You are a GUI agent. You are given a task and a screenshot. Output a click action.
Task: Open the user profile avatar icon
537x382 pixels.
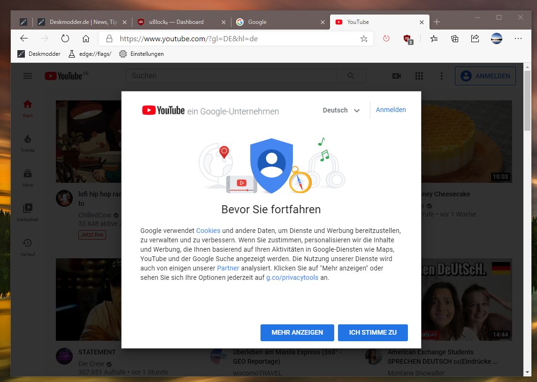[496, 39]
